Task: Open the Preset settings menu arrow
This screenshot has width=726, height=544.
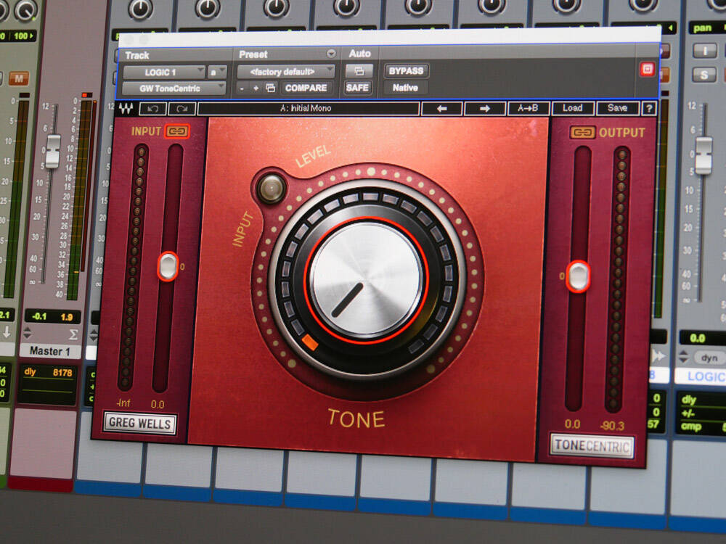Action: [331, 53]
